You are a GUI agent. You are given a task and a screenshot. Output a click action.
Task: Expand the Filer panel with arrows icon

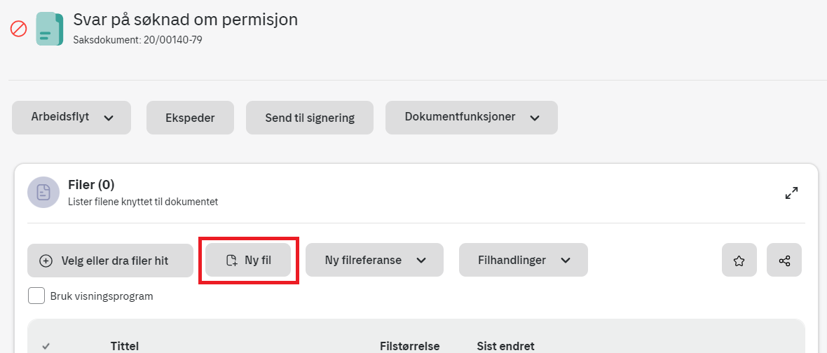(x=791, y=193)
